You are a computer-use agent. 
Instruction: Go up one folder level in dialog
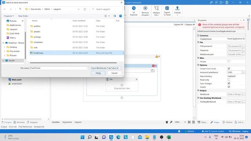coord(20,9)
